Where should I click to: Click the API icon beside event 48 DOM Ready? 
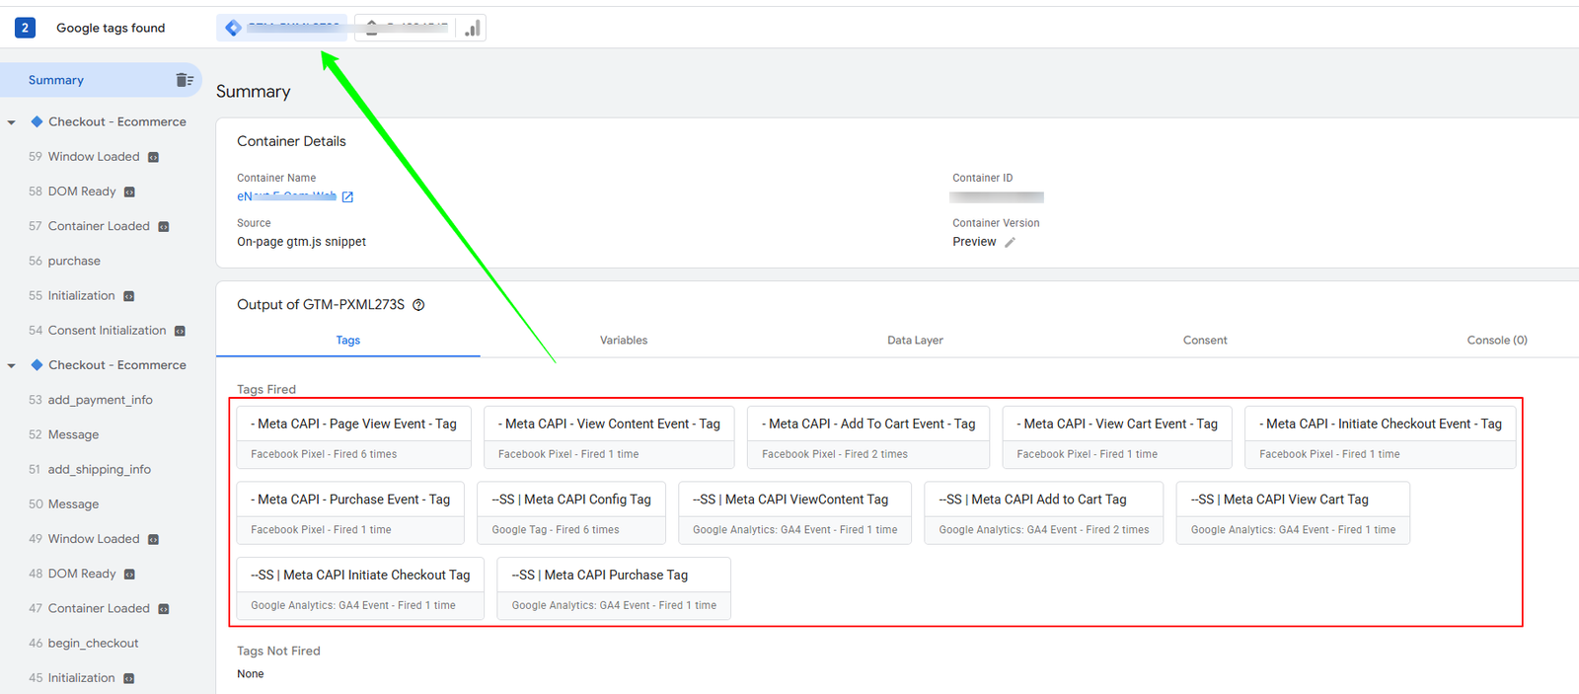click(129, 574)
